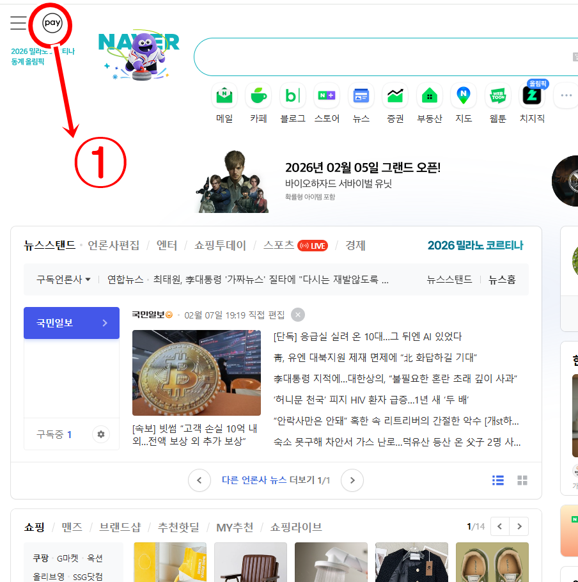Viewport: 578px width, 582px height.
Task: Select the 뉴스스탠드 tab
Action: pyautogui.click(x=50, y=246)
